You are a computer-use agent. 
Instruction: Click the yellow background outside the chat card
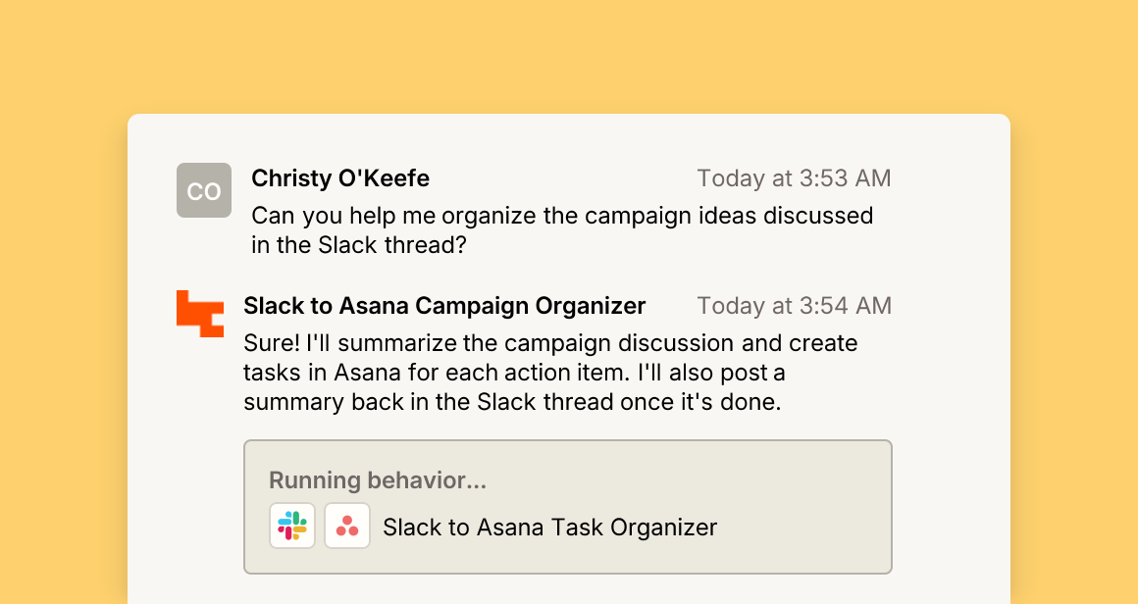click(569, 54)
